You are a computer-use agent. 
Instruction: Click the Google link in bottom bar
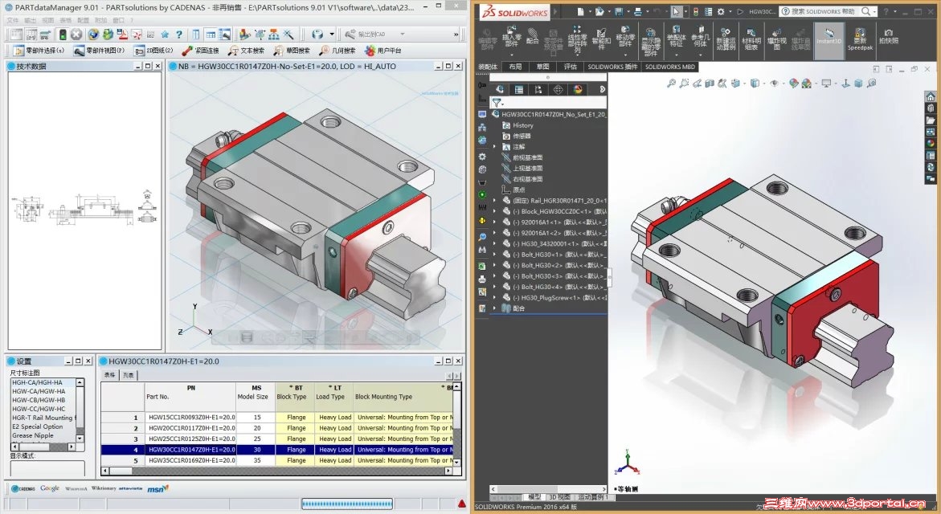(50, 488)
